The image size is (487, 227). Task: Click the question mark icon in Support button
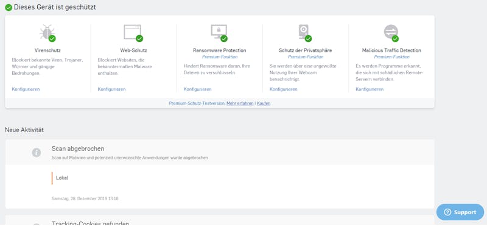[x=447, y=212]
